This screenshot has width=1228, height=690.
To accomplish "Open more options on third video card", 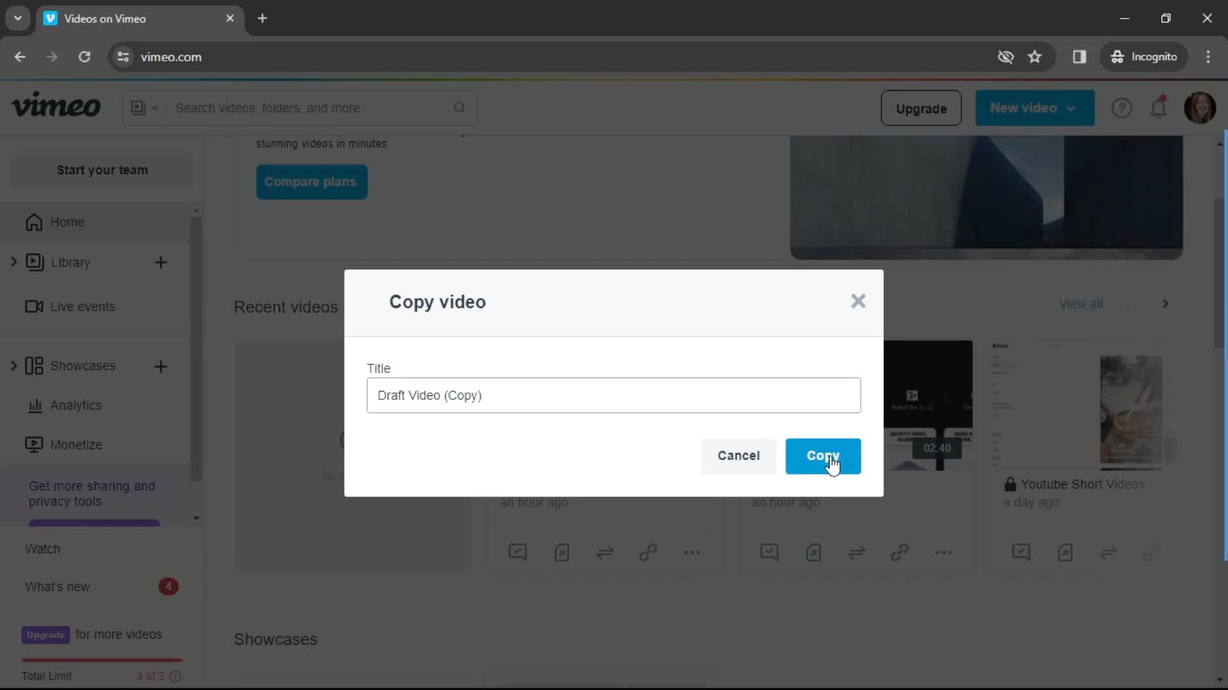I will point(943,552).
